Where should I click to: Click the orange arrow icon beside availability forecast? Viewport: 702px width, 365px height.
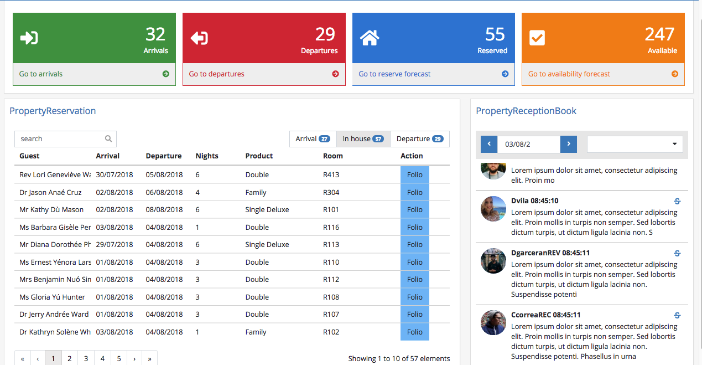(x=674, y=74)
